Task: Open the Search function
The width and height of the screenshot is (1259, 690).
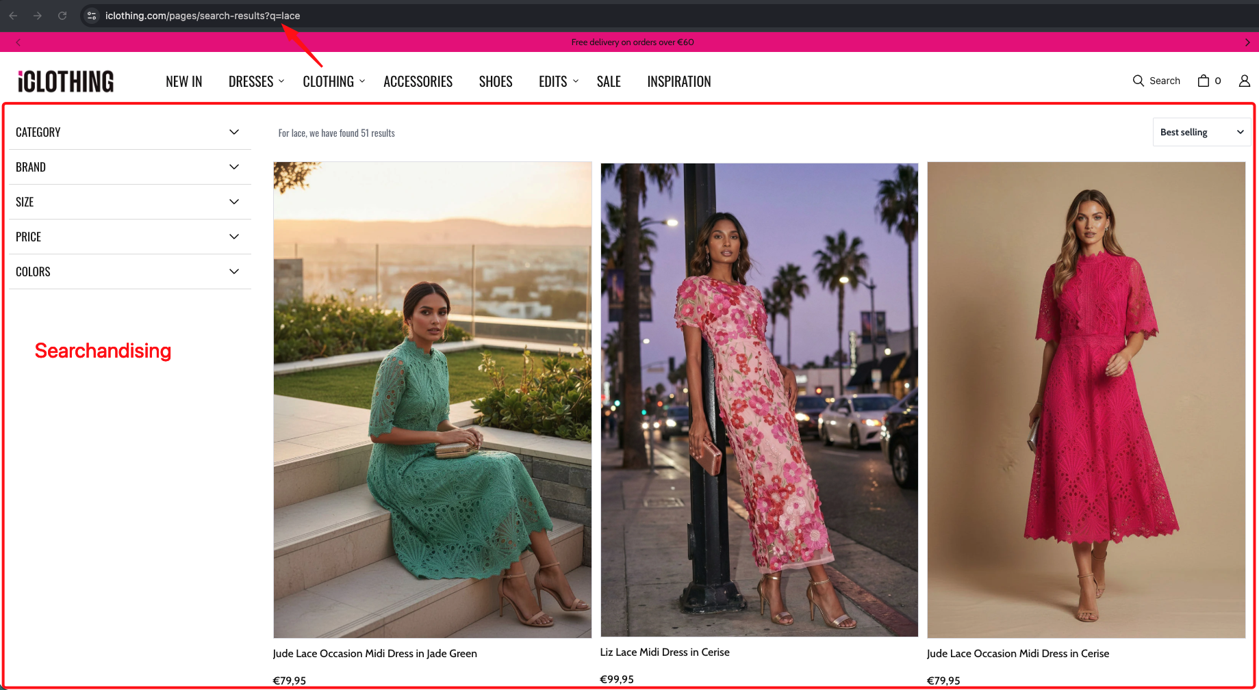Action: (1156, 80)
